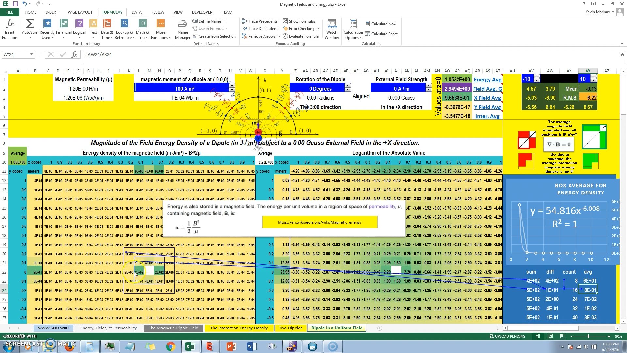627x353 pixels.
Task: Follow the Field Avg, G link
Action: click(x=487, y=89)
